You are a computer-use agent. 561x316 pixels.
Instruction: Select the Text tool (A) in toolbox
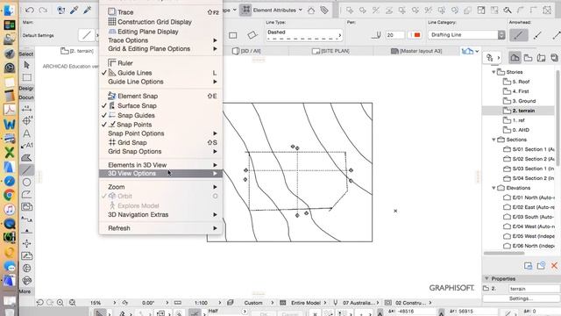coord(26,133)
